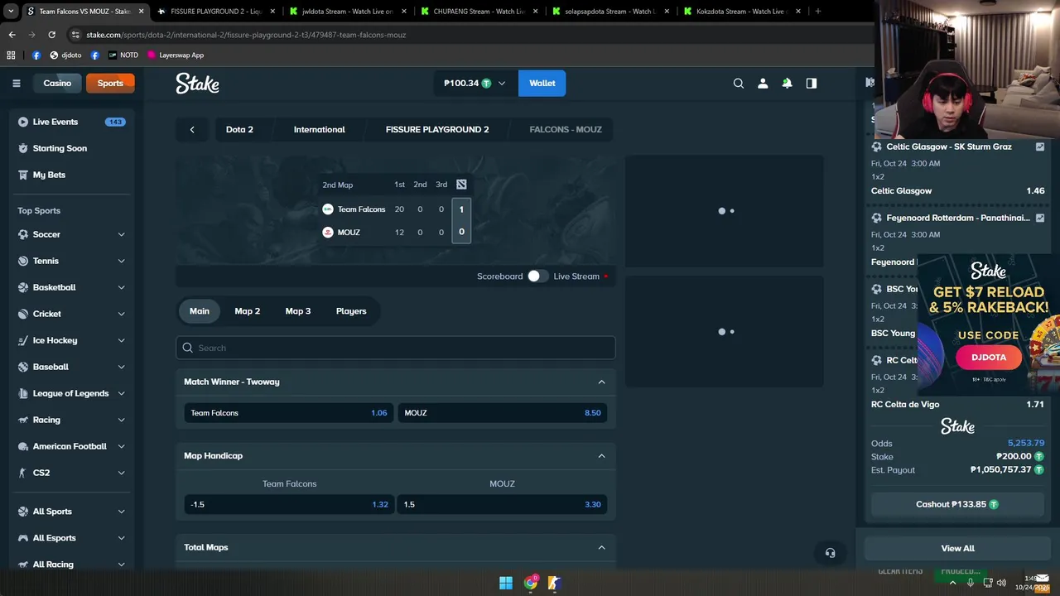Screen dimensions: 1060x596
Task: Collapse the Map Handicap section
Action: coord(601,456)
